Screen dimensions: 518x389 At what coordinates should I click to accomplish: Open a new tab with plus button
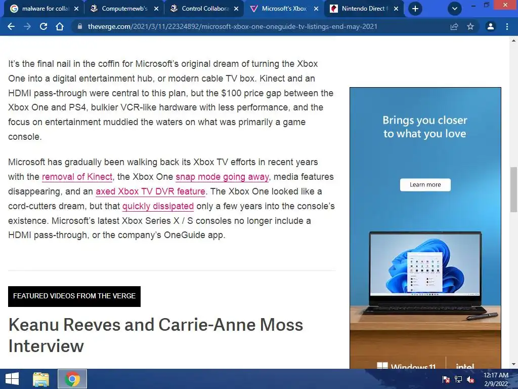tap(415, 9)
